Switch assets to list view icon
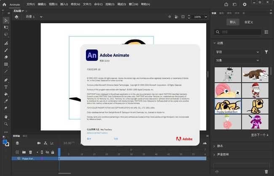274x176 pixels. pos(266,32)
